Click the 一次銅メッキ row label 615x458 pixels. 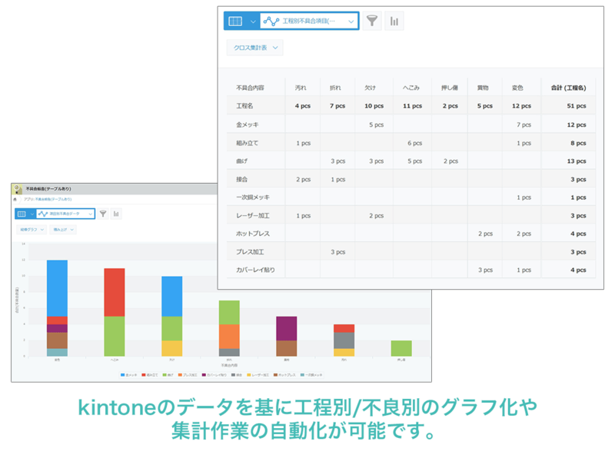[x=253, y=197]
